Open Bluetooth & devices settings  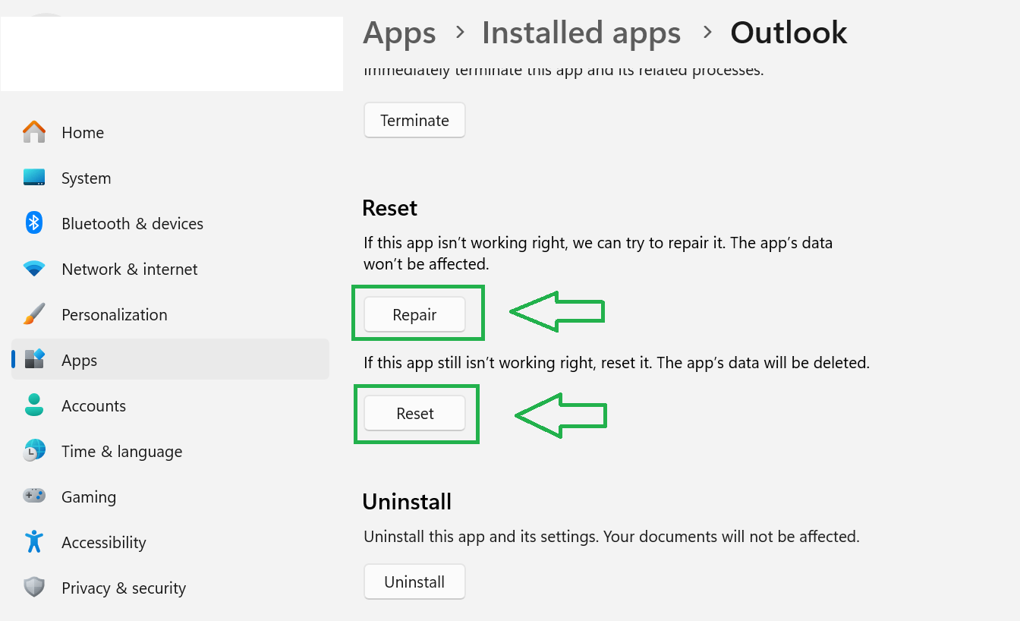point(133,223)
